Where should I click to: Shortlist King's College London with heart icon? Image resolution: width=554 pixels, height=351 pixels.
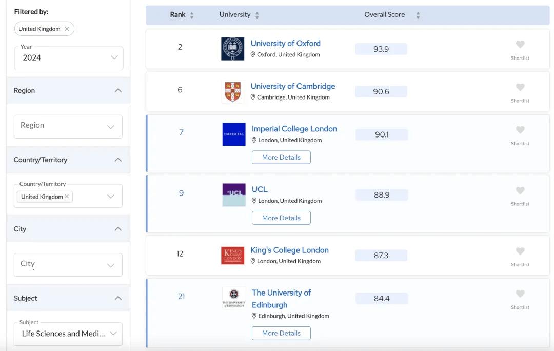coord(520,251)
